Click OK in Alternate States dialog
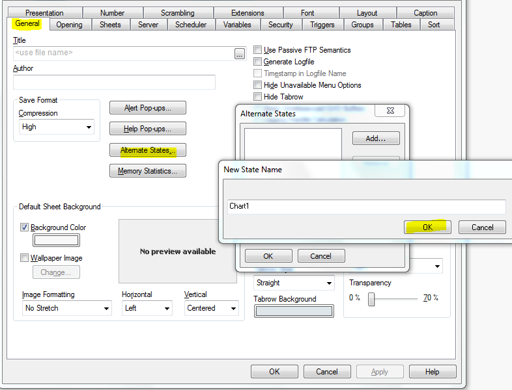 point(268,256)
